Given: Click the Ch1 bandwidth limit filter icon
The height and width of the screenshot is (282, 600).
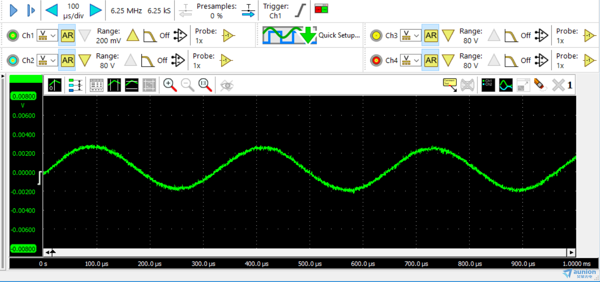Looking at the screenshot, I should pyautogui.click(x=150, y=35).
